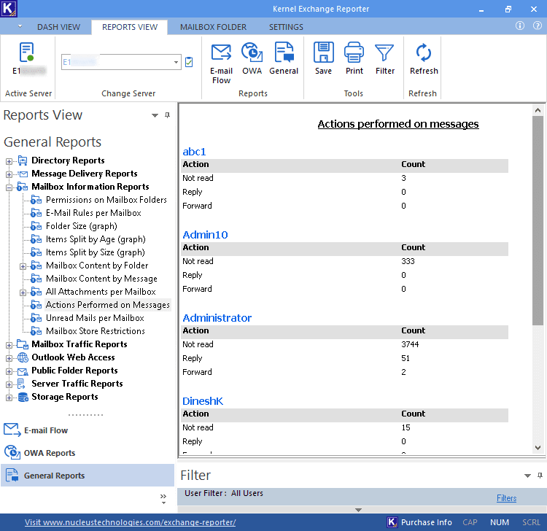Open the OWA reports ribbon icon
This screenshot has height=531, width=547.
coord(252,58)
